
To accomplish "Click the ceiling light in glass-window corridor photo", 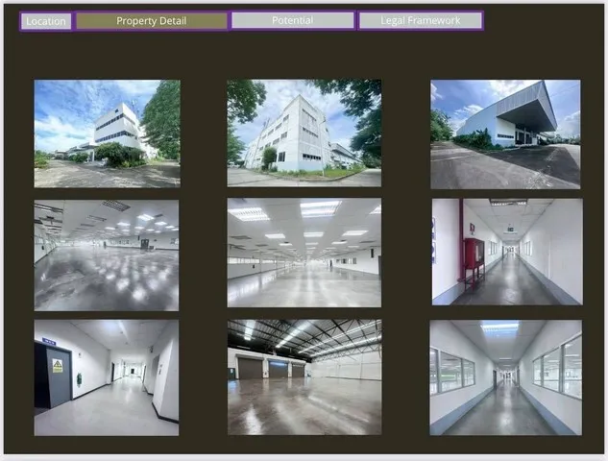I will pos(499,328).
